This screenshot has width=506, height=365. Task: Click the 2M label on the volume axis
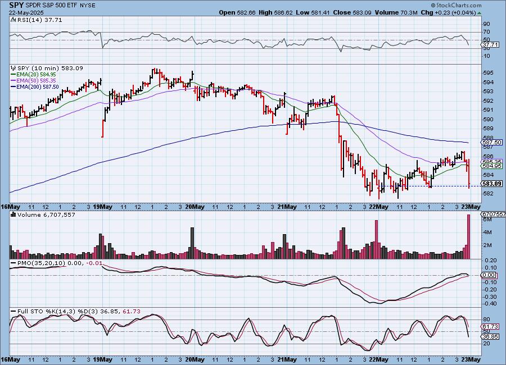tap(487, 245)
